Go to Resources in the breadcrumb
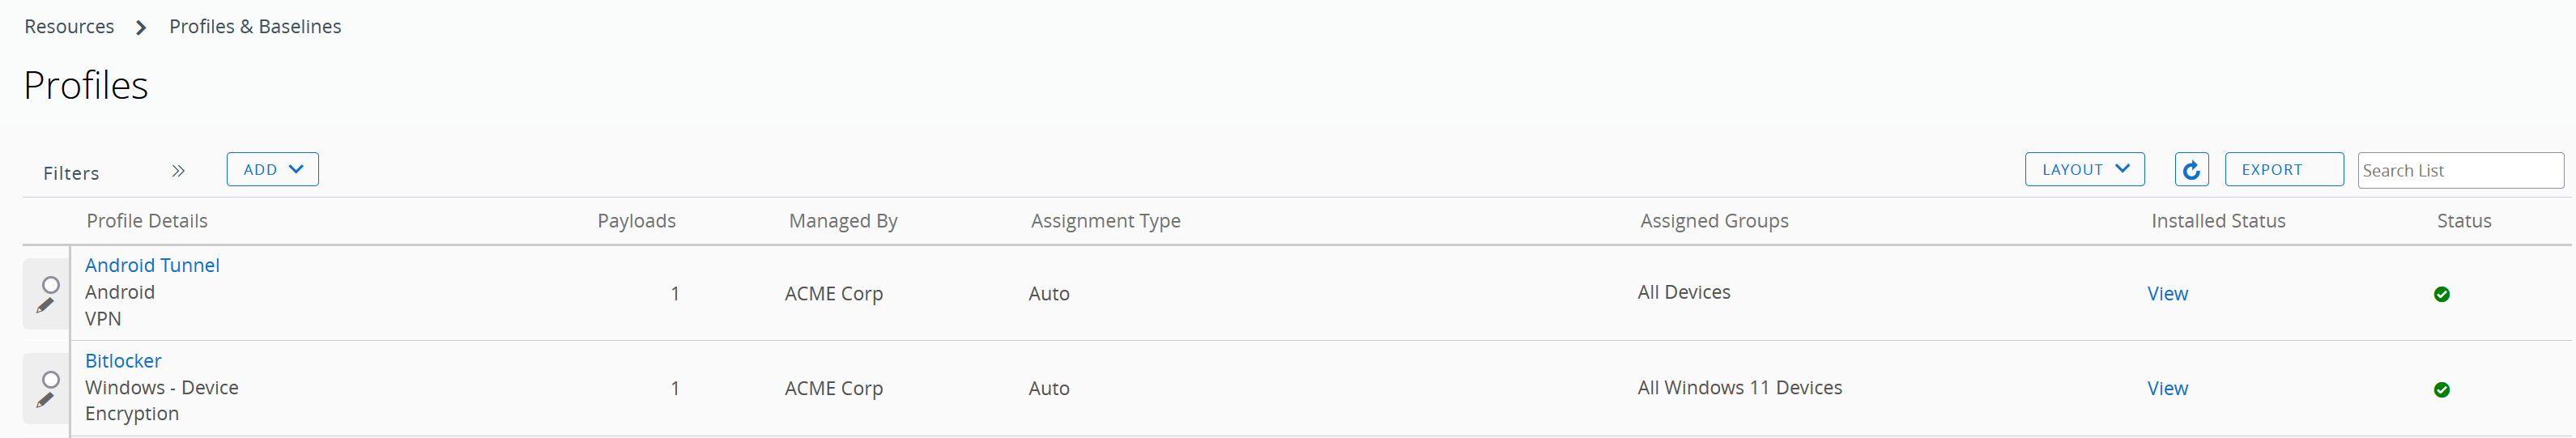The width and height of the screenshot is (2576, 438). [x=69, y=27]
